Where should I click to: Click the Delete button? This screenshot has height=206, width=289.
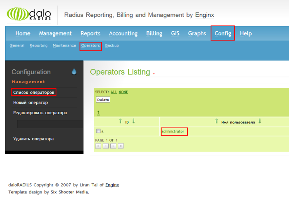tap(103, 100)
